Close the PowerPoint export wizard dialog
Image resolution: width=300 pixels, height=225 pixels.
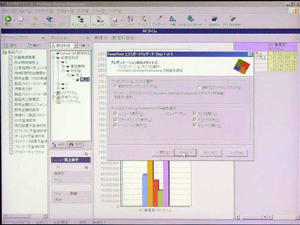[250, 54]
